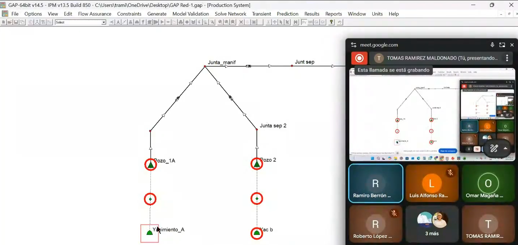The image size is (518, 245).
Task: Open the three-dot options menu in Meet
Action: [x=507, y=58]
